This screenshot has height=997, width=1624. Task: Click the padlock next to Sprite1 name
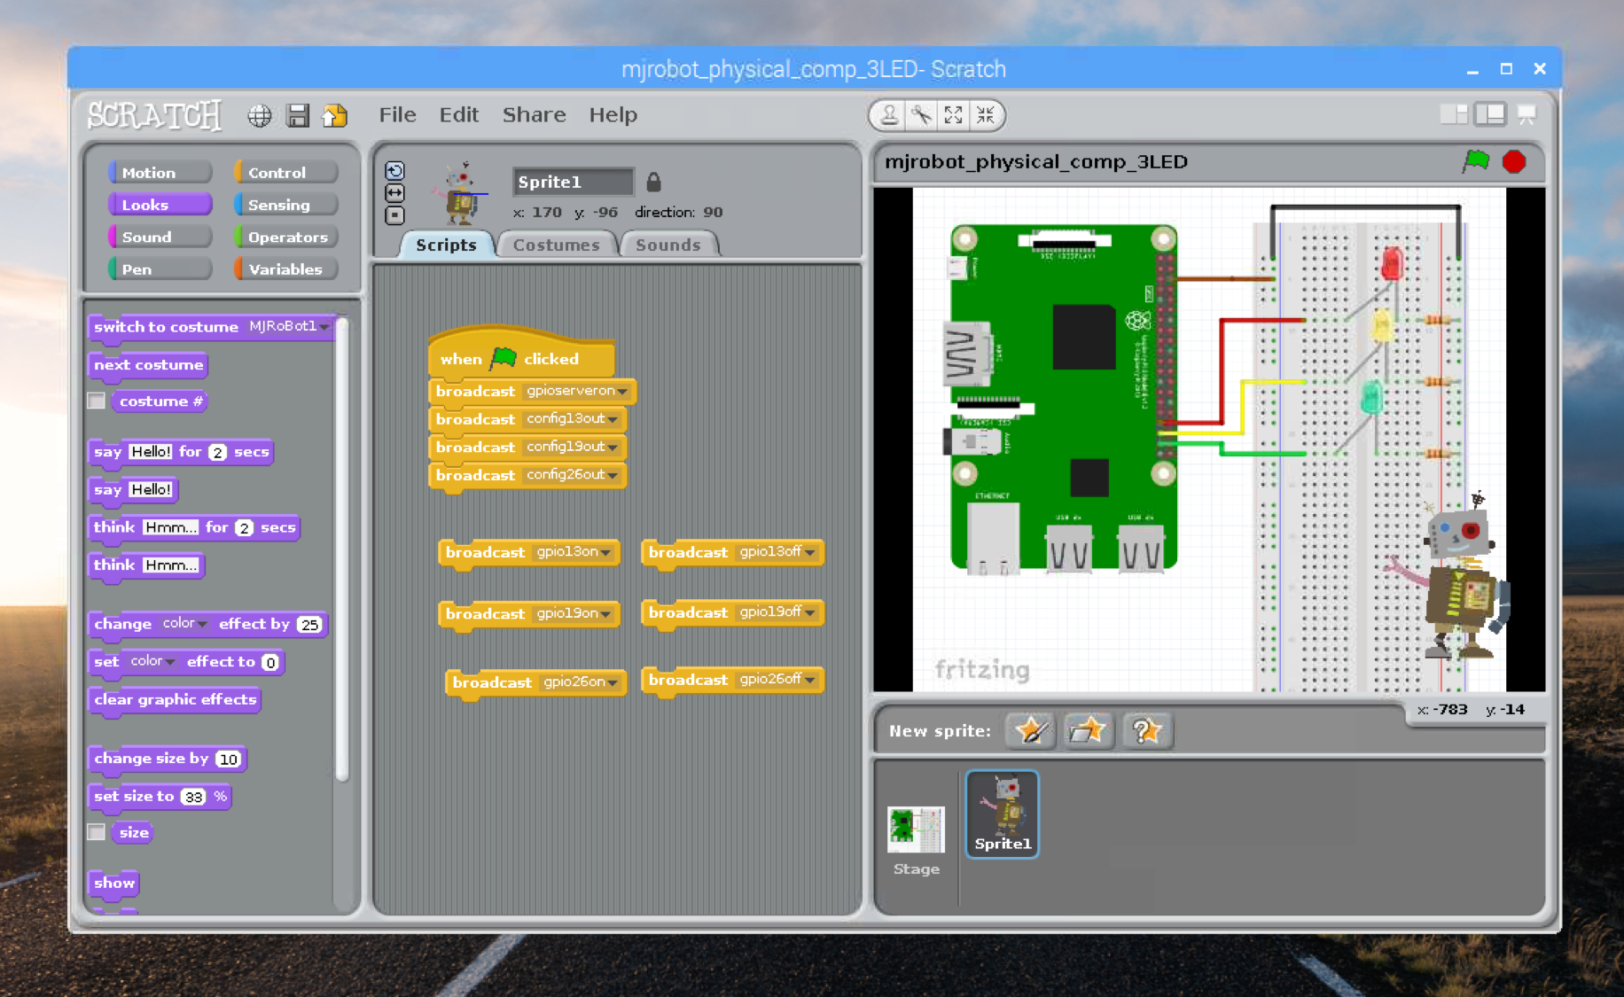653,181
